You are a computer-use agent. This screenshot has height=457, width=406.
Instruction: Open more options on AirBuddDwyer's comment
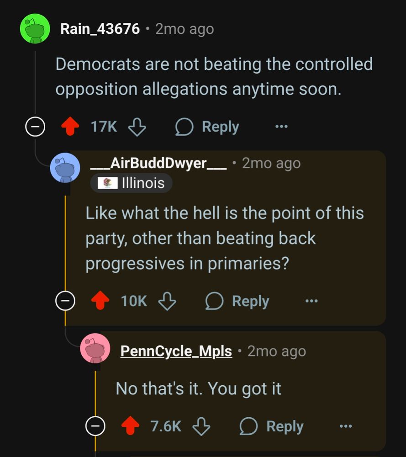click(x=311, y=301)
